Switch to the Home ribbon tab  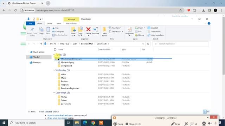(x=40, y=23)
